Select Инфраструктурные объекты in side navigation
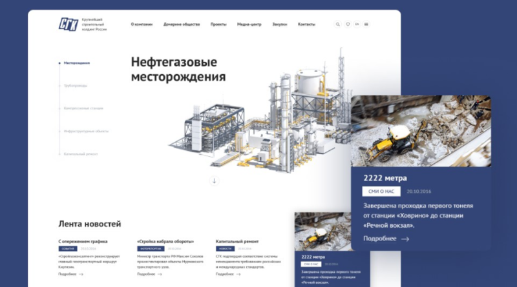The width and height of the screenshot is (517, 287). point(86,131)
